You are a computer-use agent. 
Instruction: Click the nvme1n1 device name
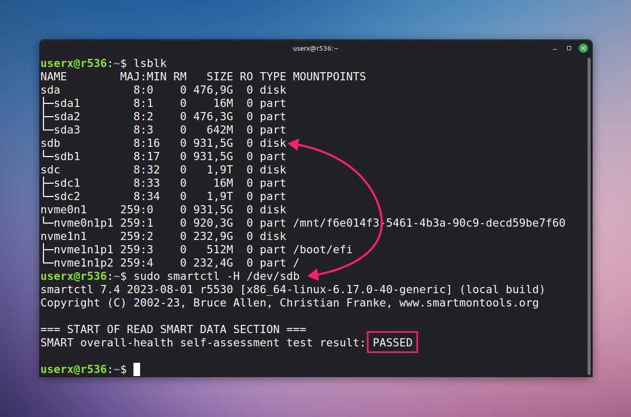point(63,236)
